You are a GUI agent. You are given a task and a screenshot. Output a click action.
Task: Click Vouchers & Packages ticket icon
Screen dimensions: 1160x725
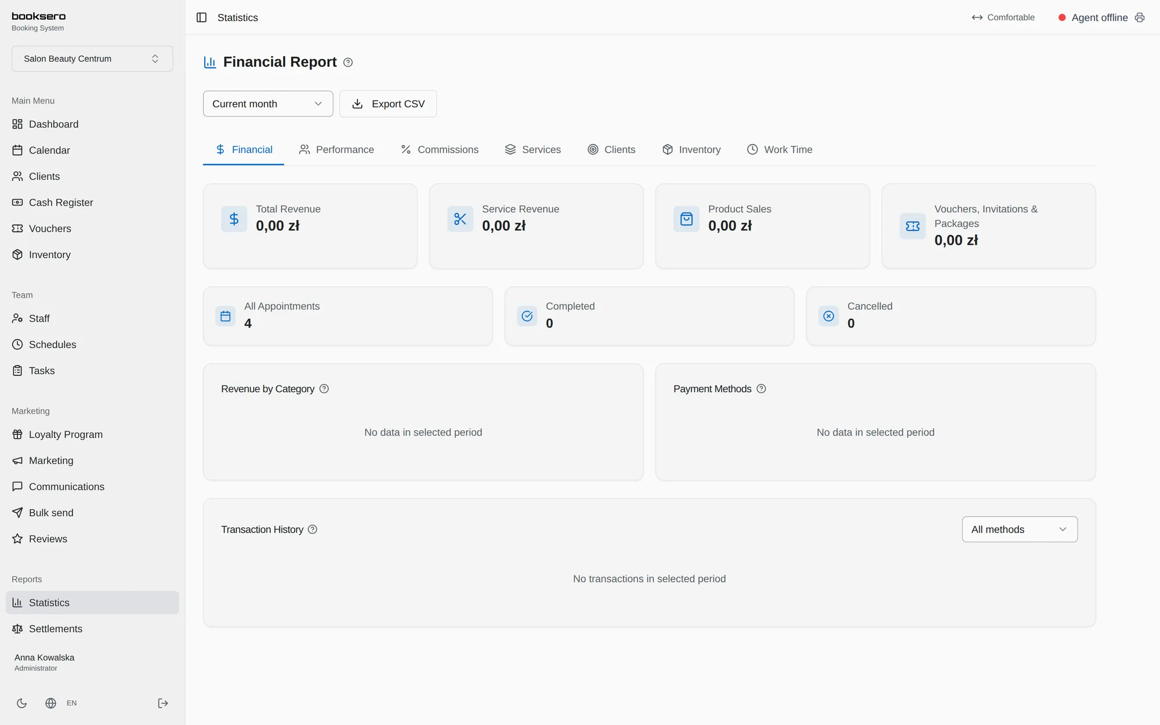click(x=913, y=226)
